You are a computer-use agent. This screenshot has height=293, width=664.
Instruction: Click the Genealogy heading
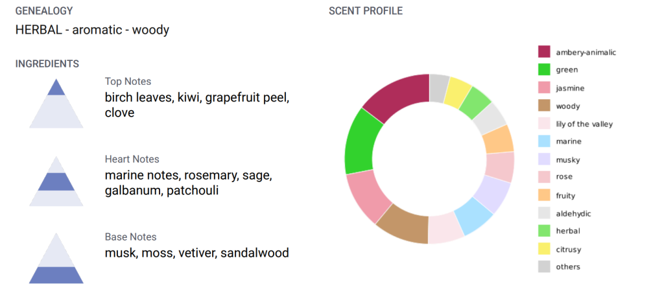point(44,11)
